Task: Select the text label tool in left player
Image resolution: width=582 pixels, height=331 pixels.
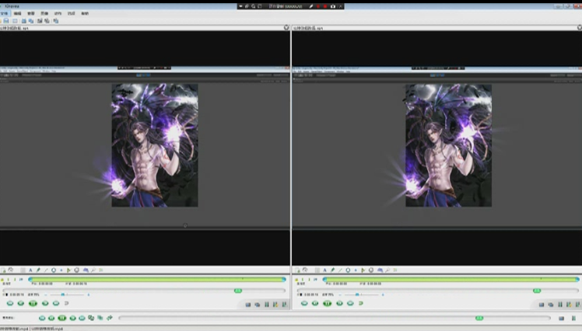Action: (x=30, y=270)
